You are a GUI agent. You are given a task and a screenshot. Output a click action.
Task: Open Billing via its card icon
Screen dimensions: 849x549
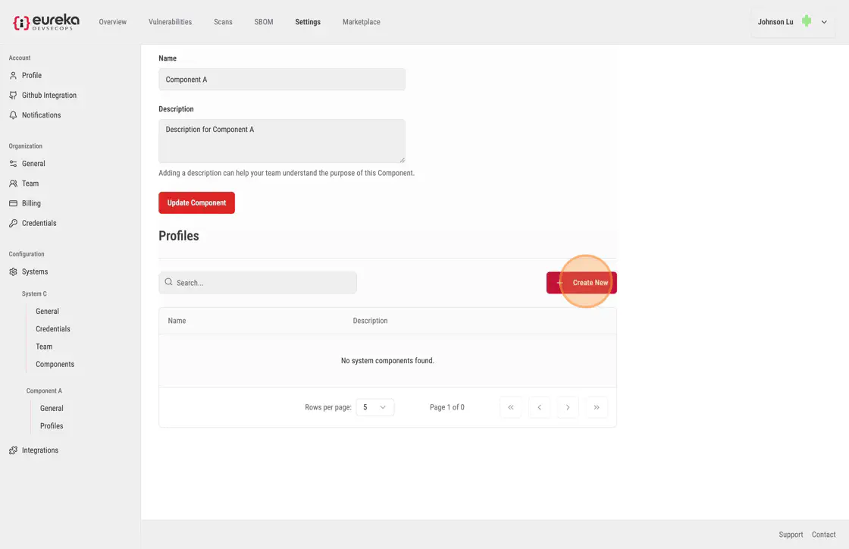pos(13,203)
